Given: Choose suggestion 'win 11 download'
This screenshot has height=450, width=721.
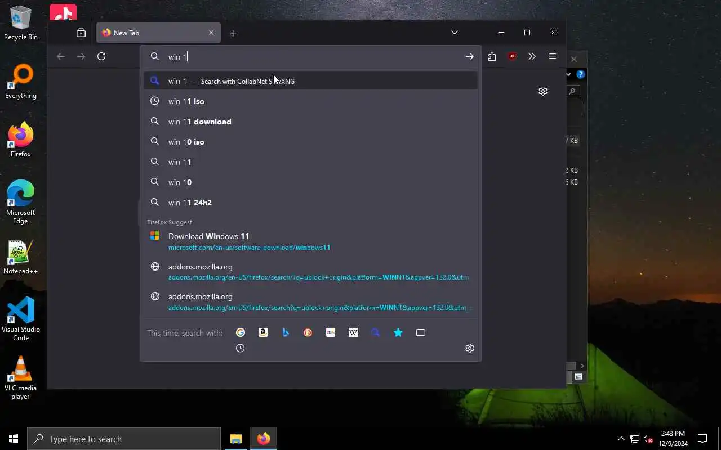Looking at the screenshot, I should (x=310, y=121).
